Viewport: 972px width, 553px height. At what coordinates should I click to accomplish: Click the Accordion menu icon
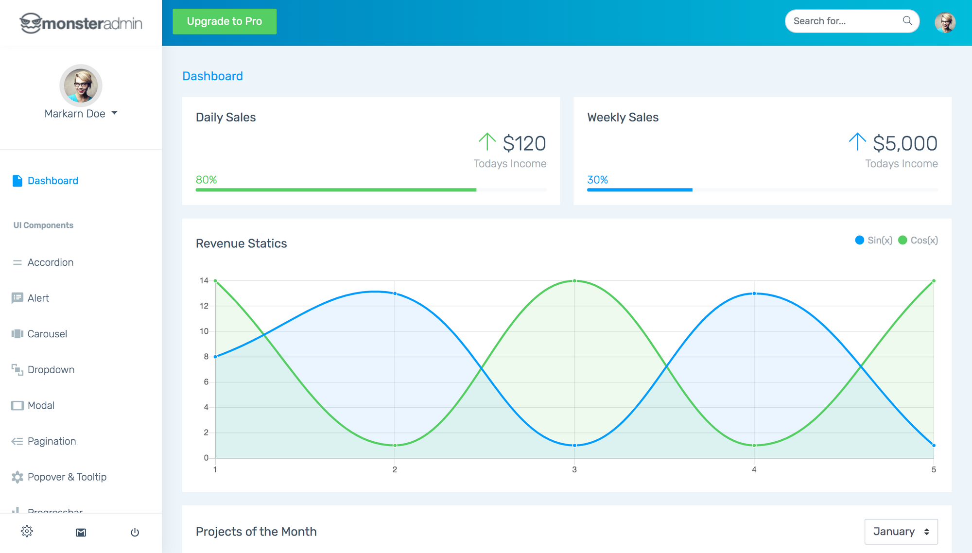17,262
